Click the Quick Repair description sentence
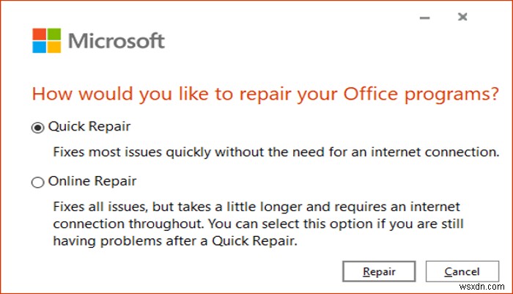This screenshot has width=513, height=294. [276, 153]
